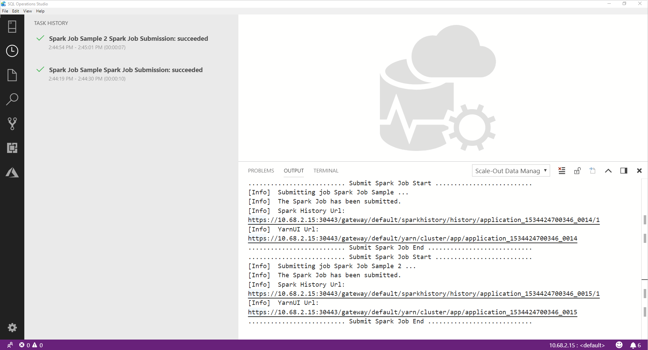Switch to the OUTPUT tab

click(294, 171)
